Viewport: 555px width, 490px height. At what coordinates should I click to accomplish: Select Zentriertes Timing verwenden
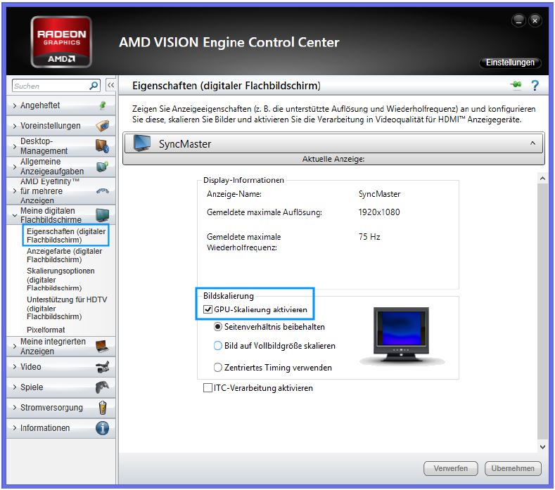point(218,367)
